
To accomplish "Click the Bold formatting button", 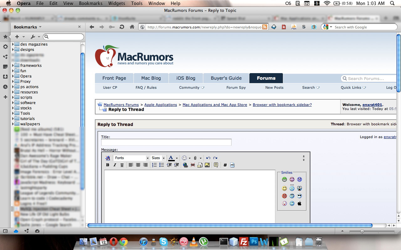I will [x=108, y=165].
